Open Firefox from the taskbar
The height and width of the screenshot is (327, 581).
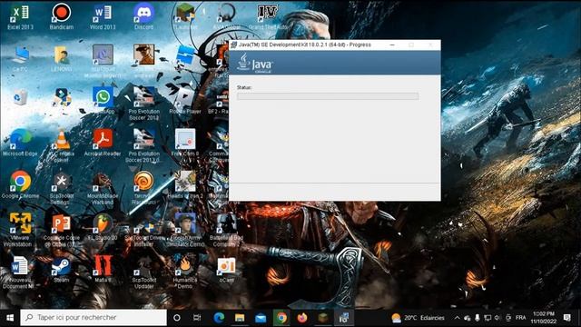click(x=302, y=318)
